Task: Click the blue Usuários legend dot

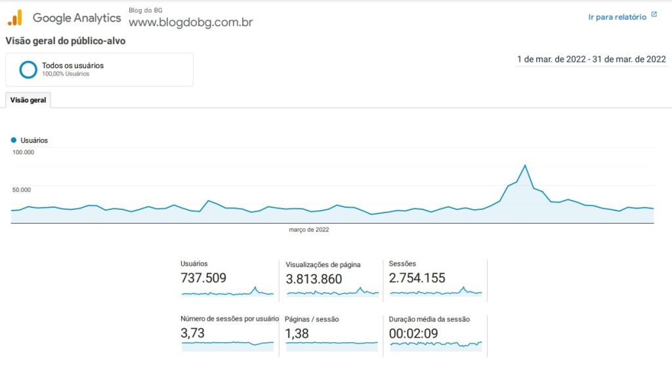Action: point(14,140)
